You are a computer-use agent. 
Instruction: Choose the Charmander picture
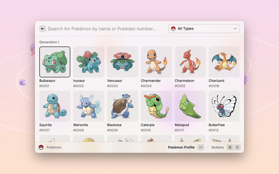coord(157,62)
